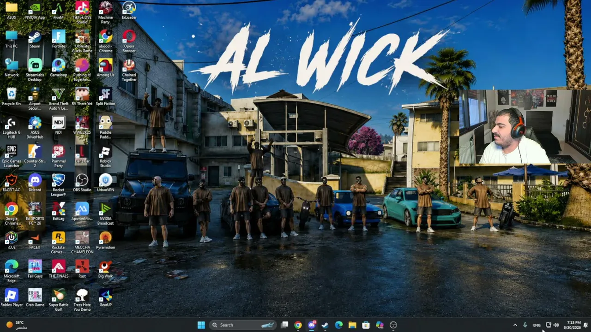Select the Among Us desktop shortcut
Viewport: 591px width, 332px height.
[106, 68]
